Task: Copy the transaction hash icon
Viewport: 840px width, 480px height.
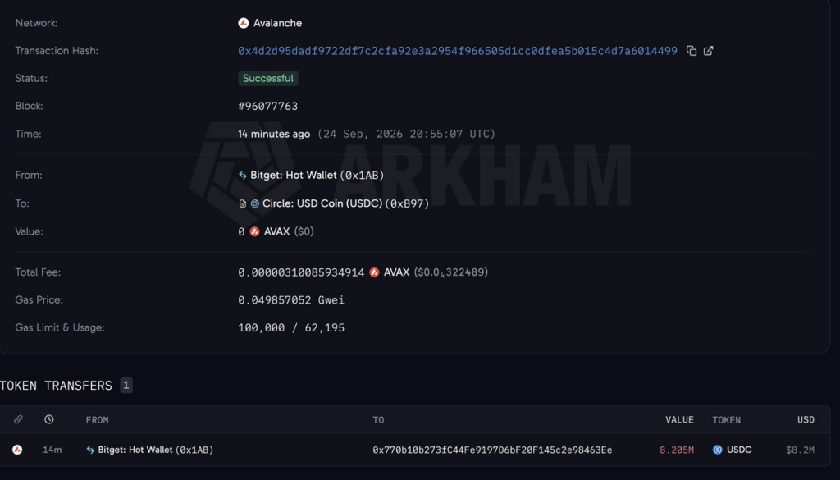Action: [691, 51]
